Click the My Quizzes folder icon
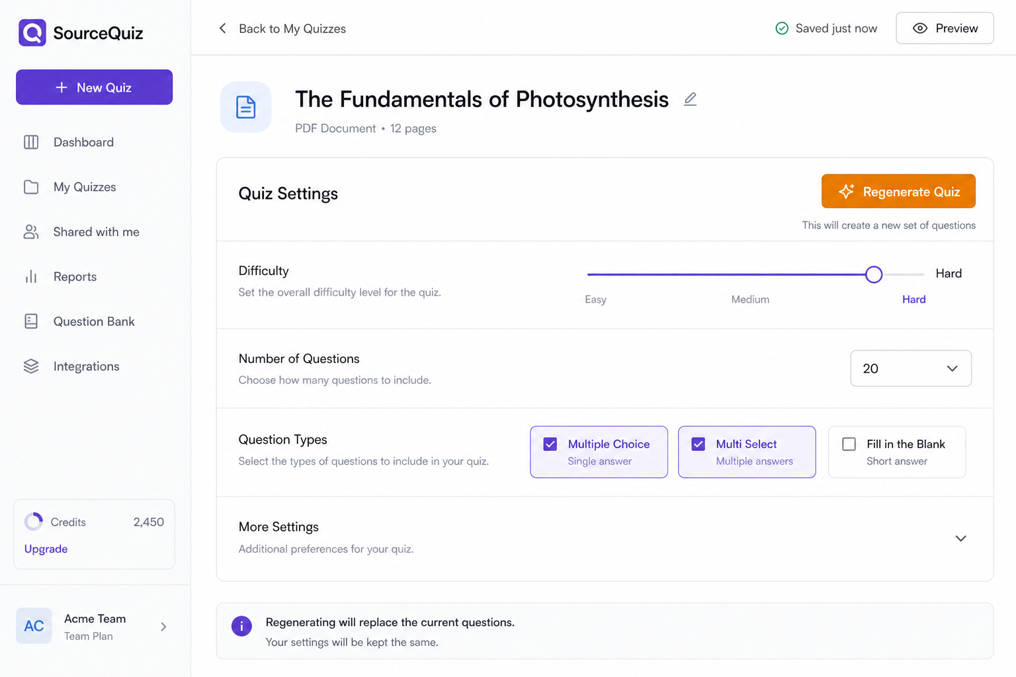The height and width of the screenshot is (677, 1016). [x=31, y=187]
